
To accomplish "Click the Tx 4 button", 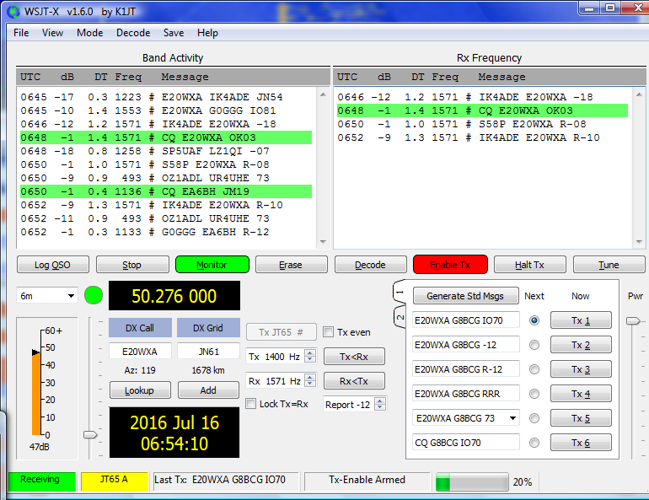I will coord(581,394).
